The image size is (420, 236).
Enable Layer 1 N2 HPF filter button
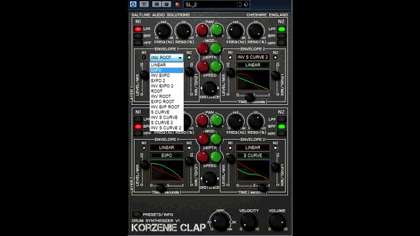click(x=282, y=43)
